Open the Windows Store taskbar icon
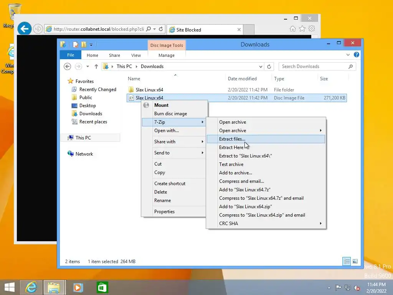 [x=102, y=287]
